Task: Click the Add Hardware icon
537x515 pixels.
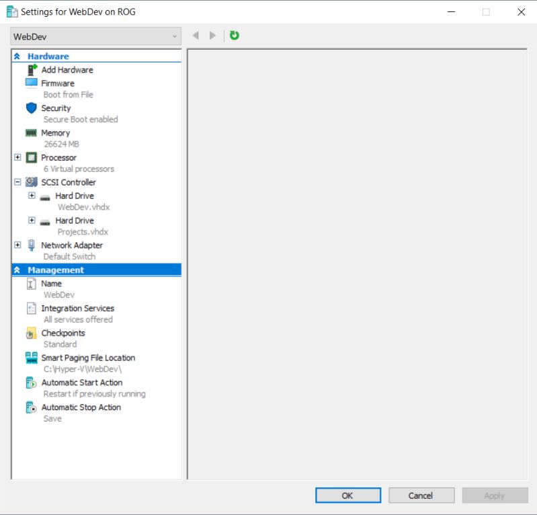Action: pyautogui.click(x=32, y=69)
